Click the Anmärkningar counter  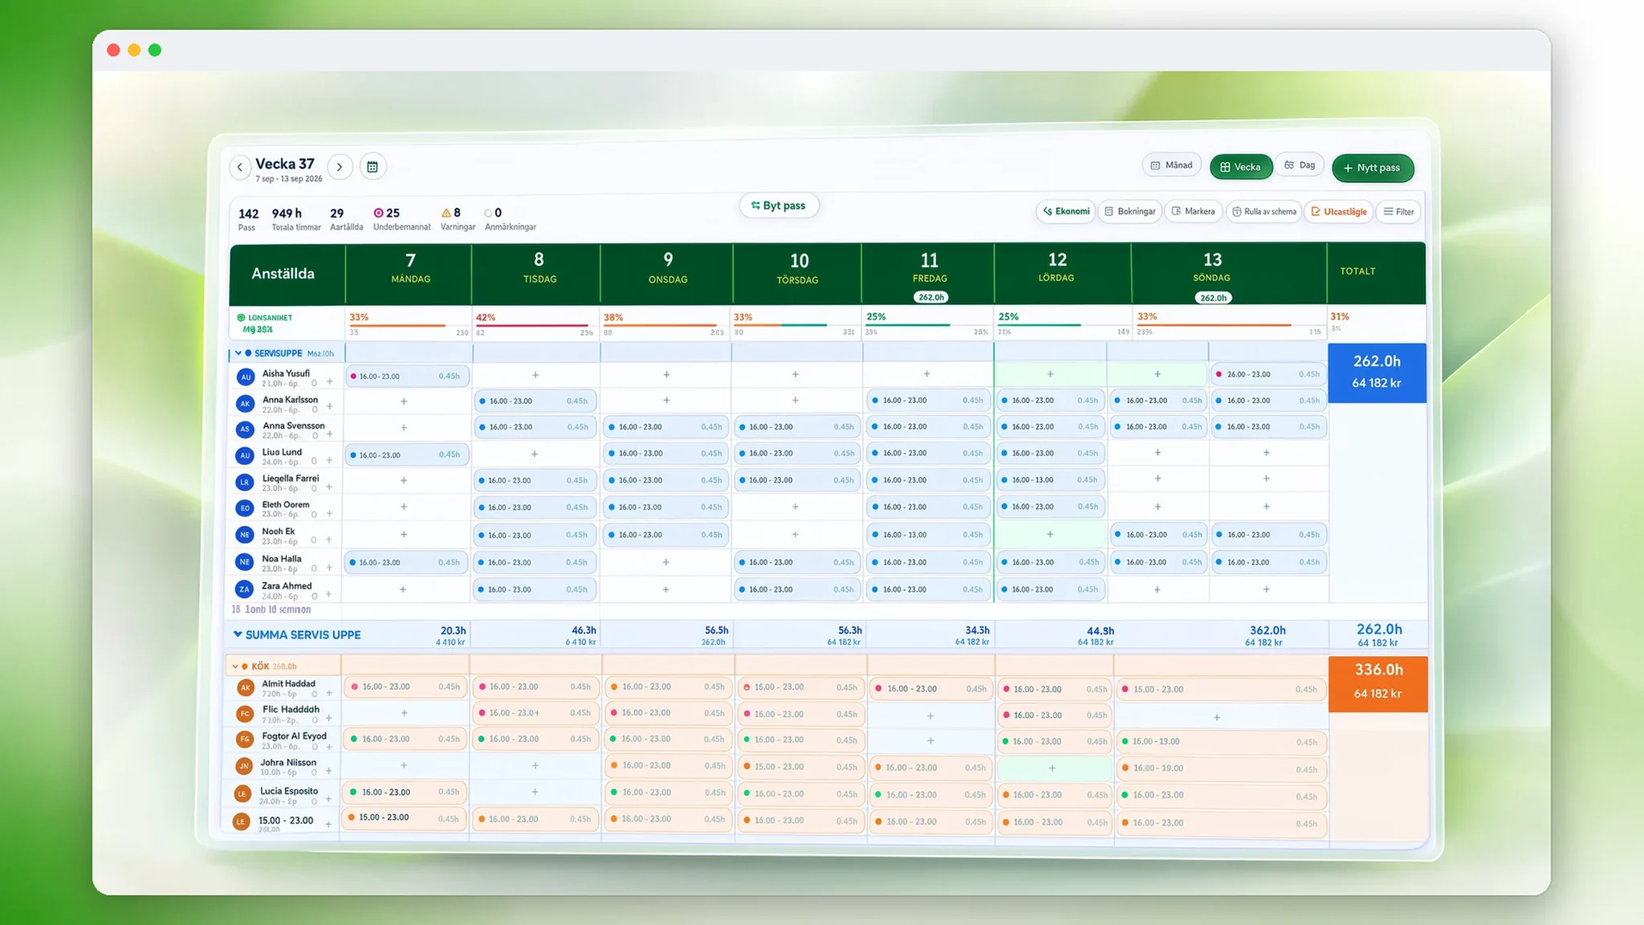[510, 218]
